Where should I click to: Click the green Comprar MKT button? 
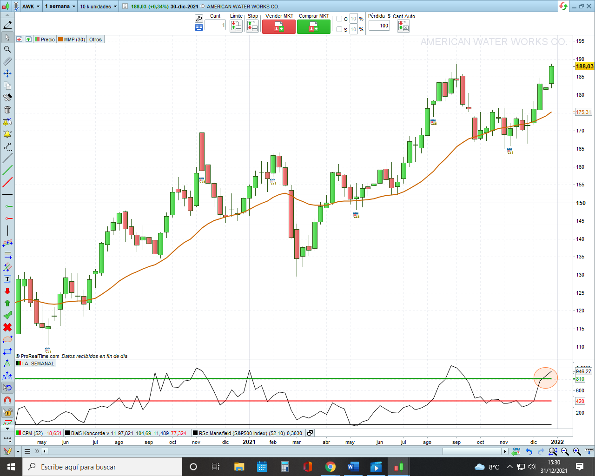point(314,26)
